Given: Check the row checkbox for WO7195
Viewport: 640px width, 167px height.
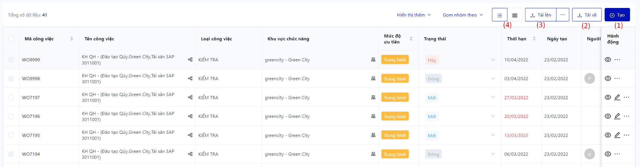Looking at the screenshot, I should point(11,135).
